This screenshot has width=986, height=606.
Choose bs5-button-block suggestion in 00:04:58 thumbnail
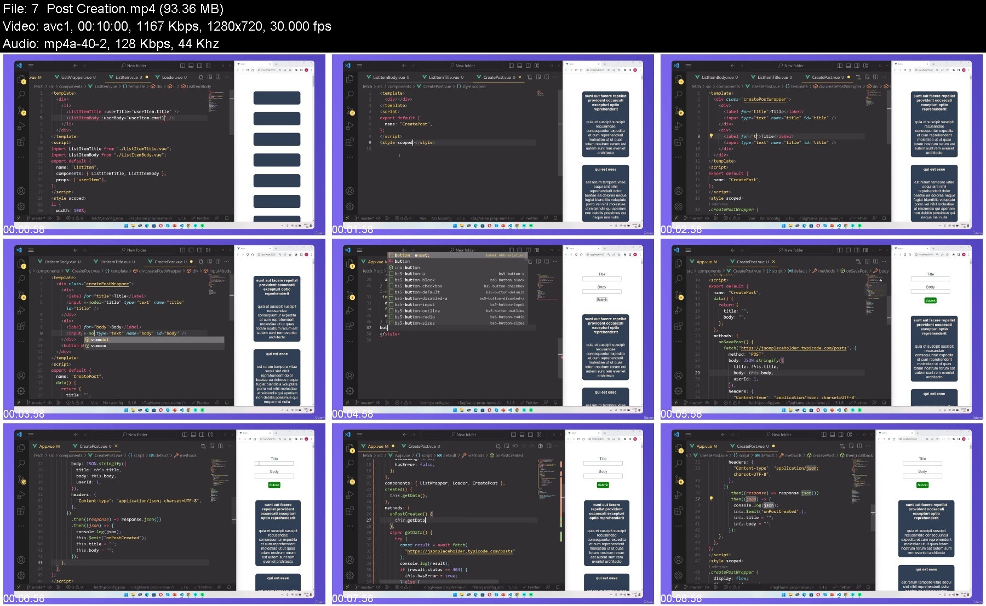(x=457, y=280)
